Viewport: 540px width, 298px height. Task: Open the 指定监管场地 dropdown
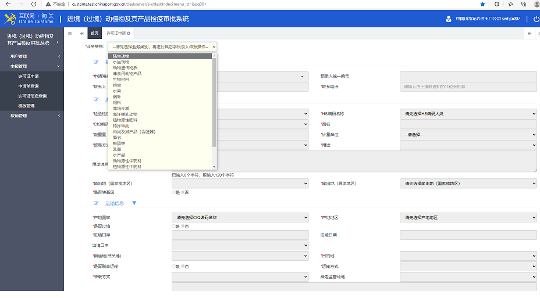[468, 277]
